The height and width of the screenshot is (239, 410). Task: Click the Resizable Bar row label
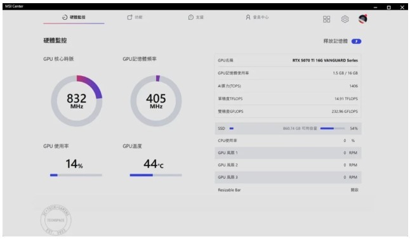coord(229,190)
